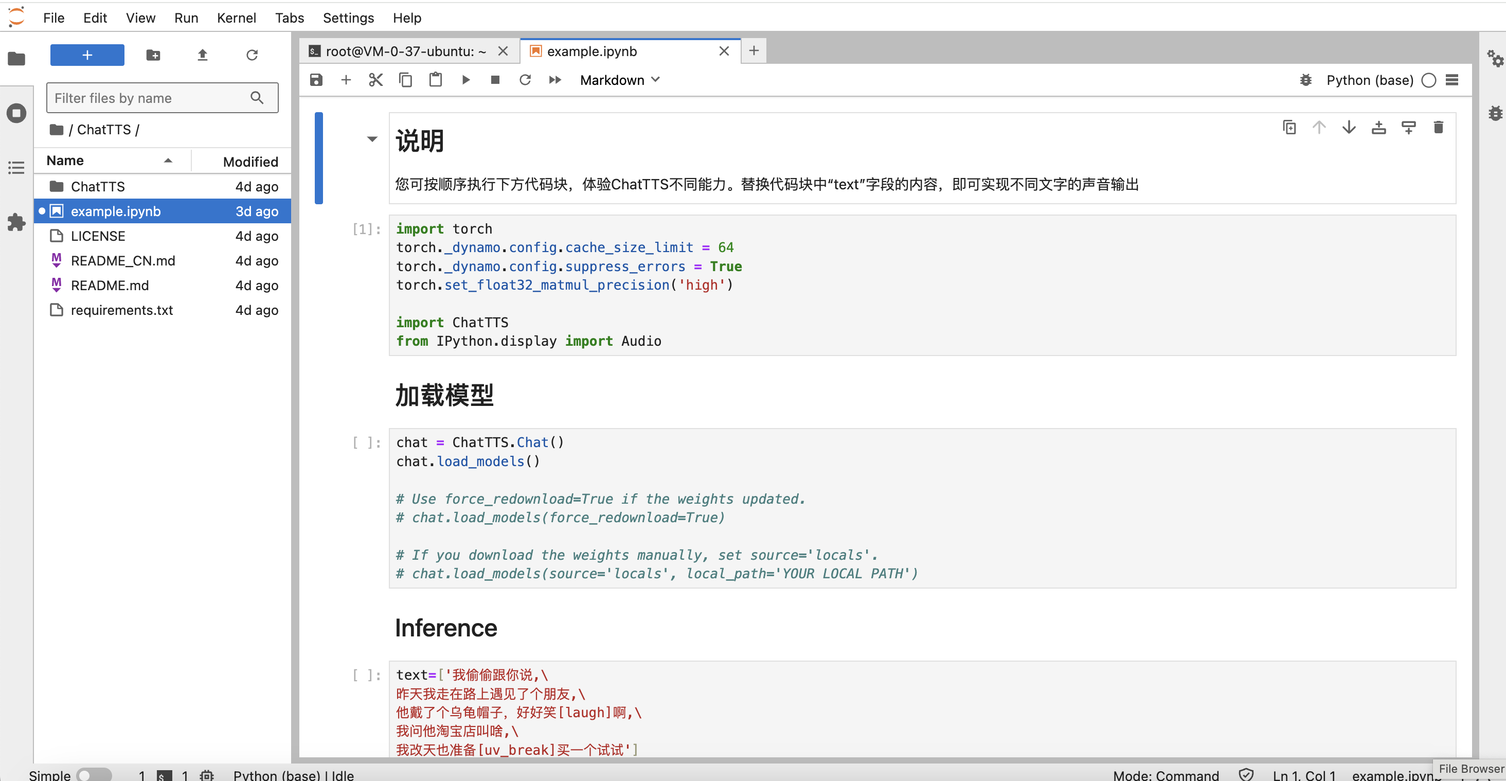Open the File menu
1506x781 pixels.
[x=54, y=17]
